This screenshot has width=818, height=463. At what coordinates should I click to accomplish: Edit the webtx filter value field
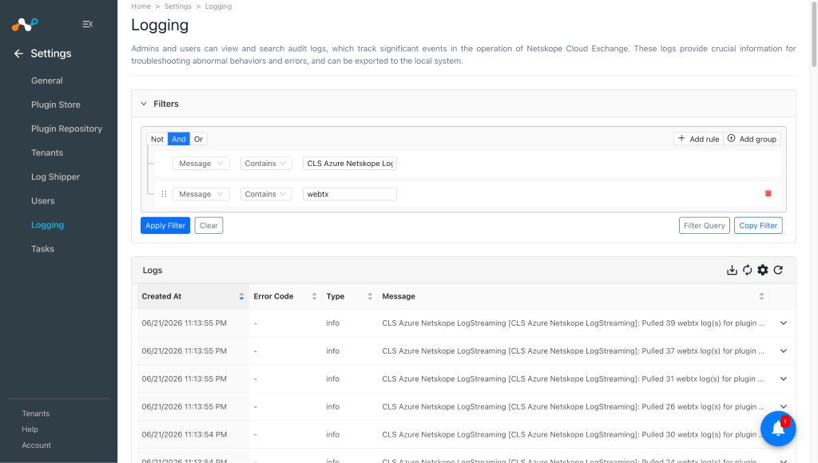(350, 194)
